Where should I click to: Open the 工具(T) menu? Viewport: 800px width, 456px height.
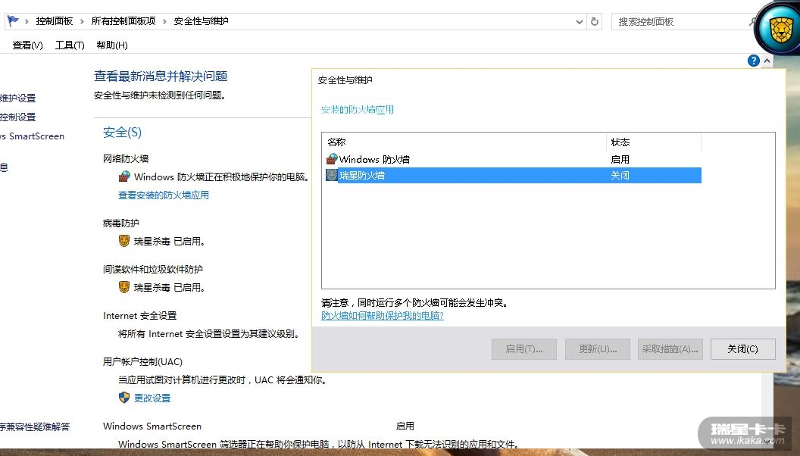pos(70,45)
